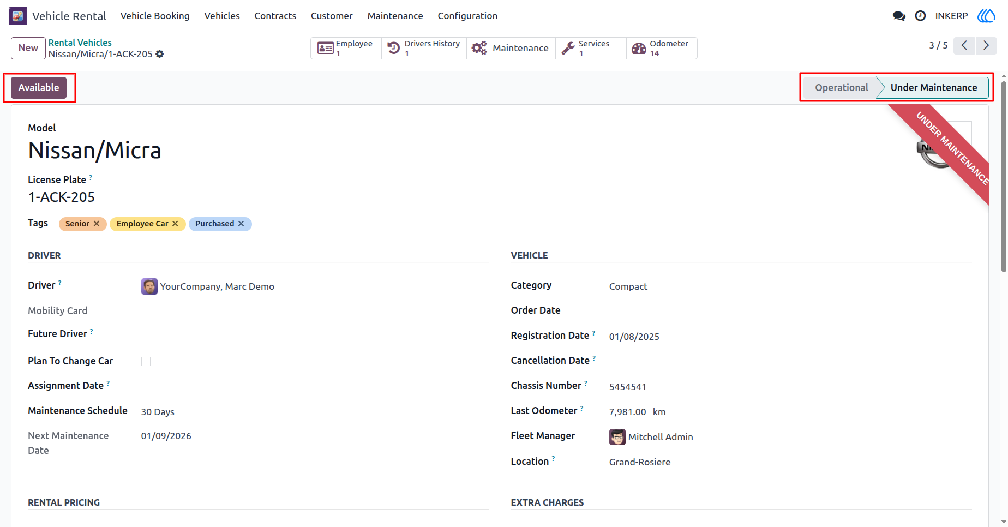Open the Future Driver help tooltip
The image size is (1008, 527).
(x=92, y=331)
